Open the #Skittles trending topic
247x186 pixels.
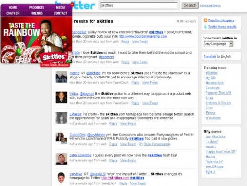click(x=211, y=73)
